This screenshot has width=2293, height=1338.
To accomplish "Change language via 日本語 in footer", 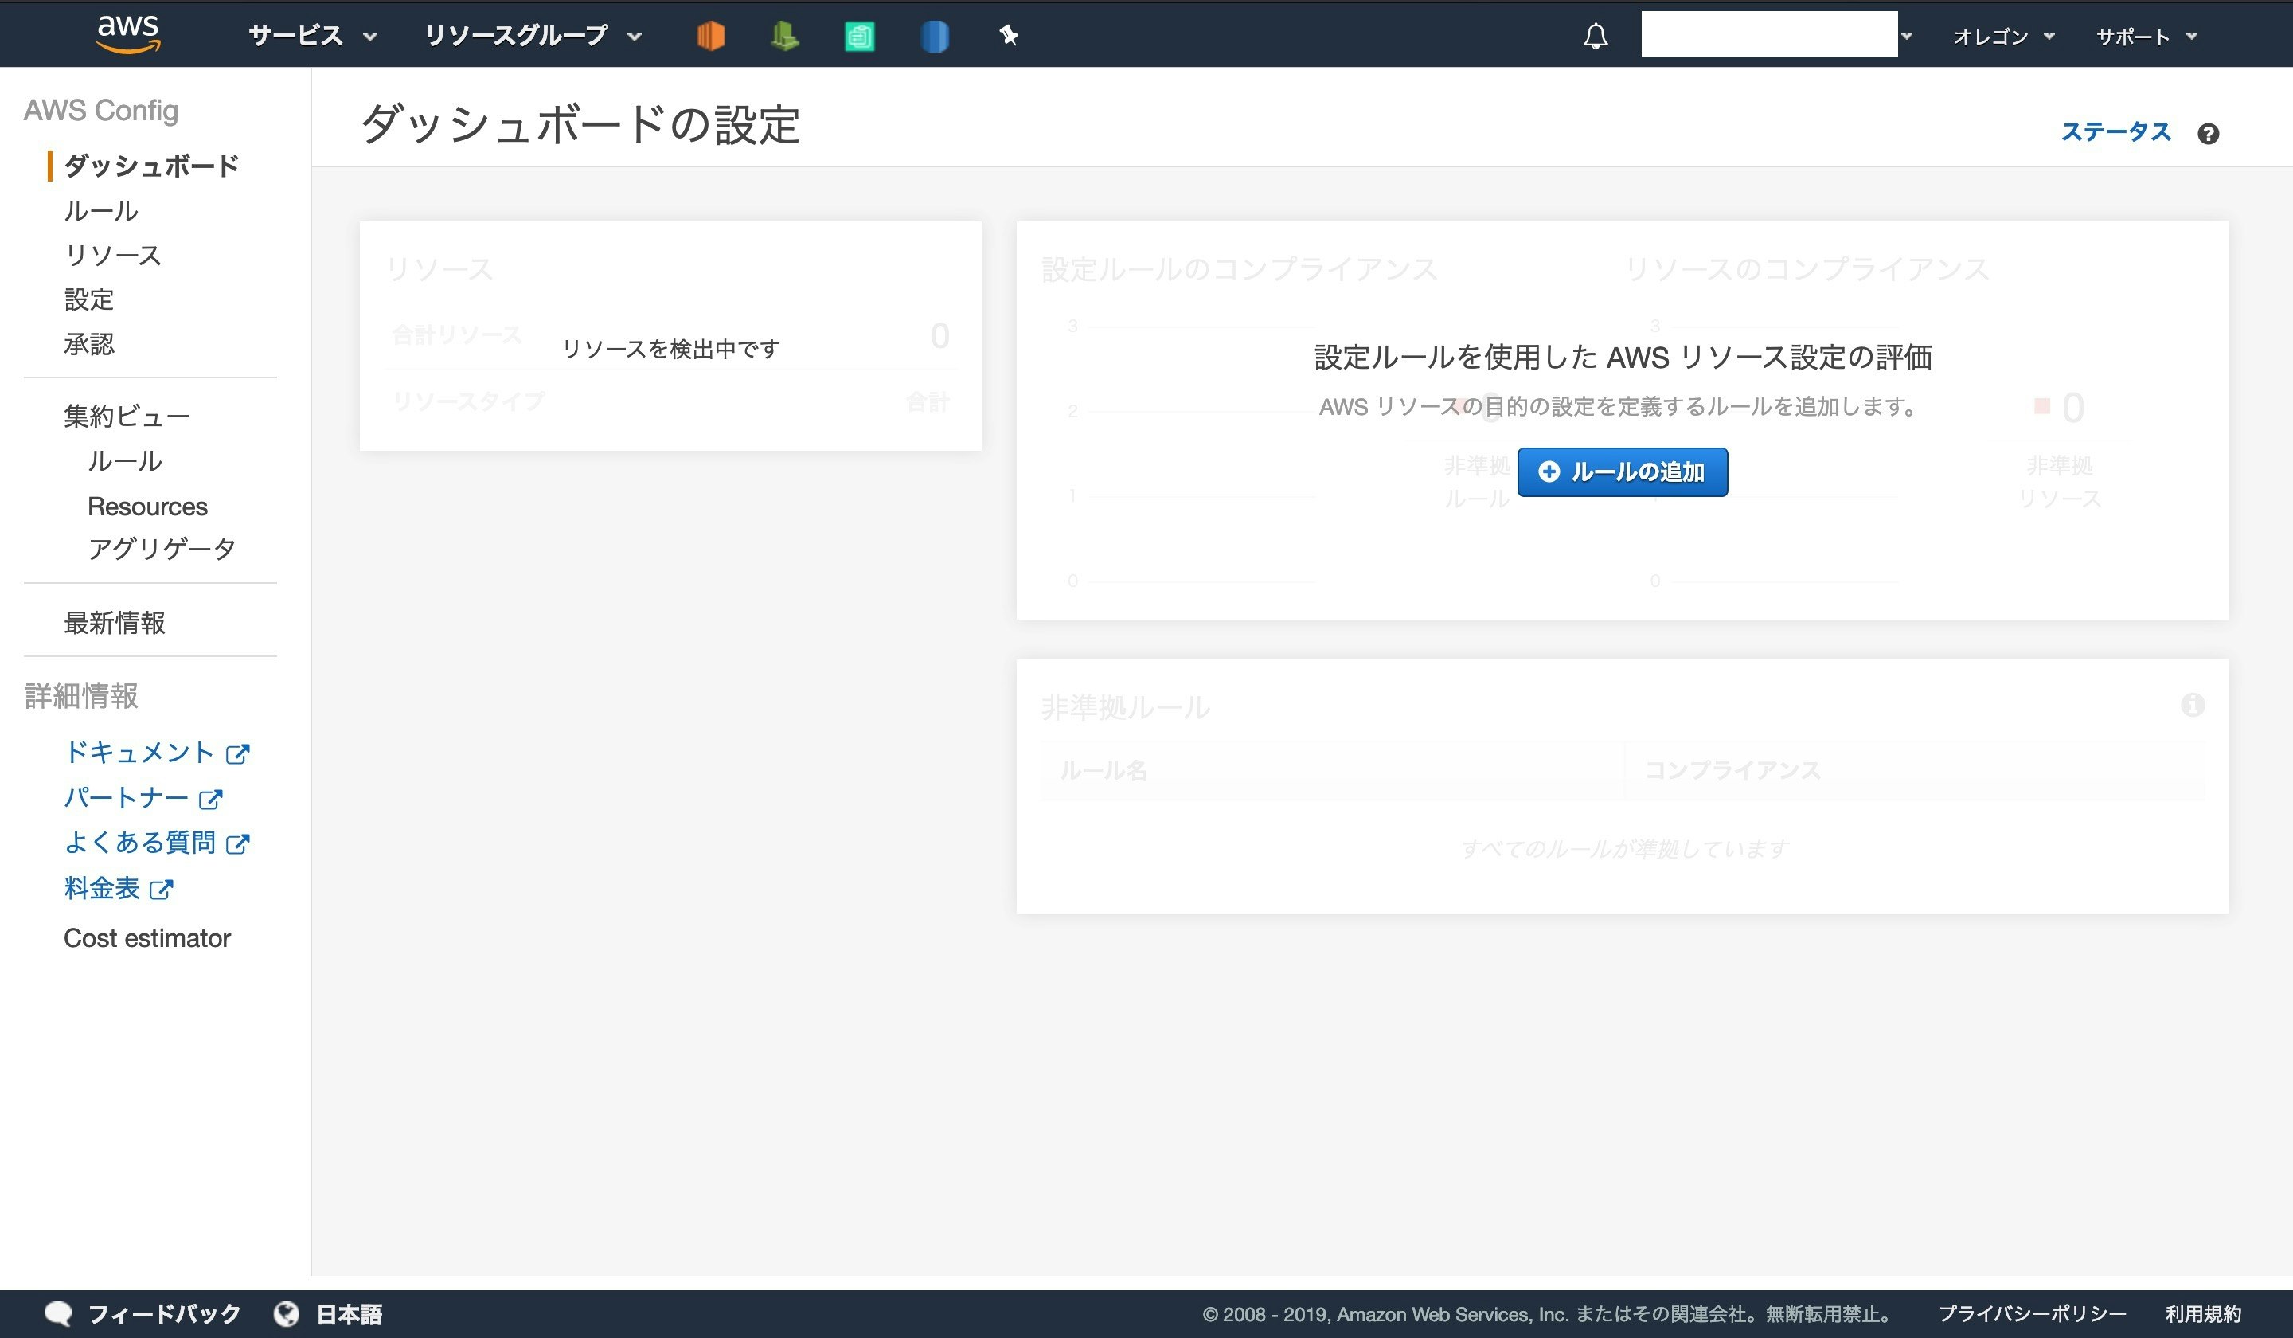I will click(349, 1313).
